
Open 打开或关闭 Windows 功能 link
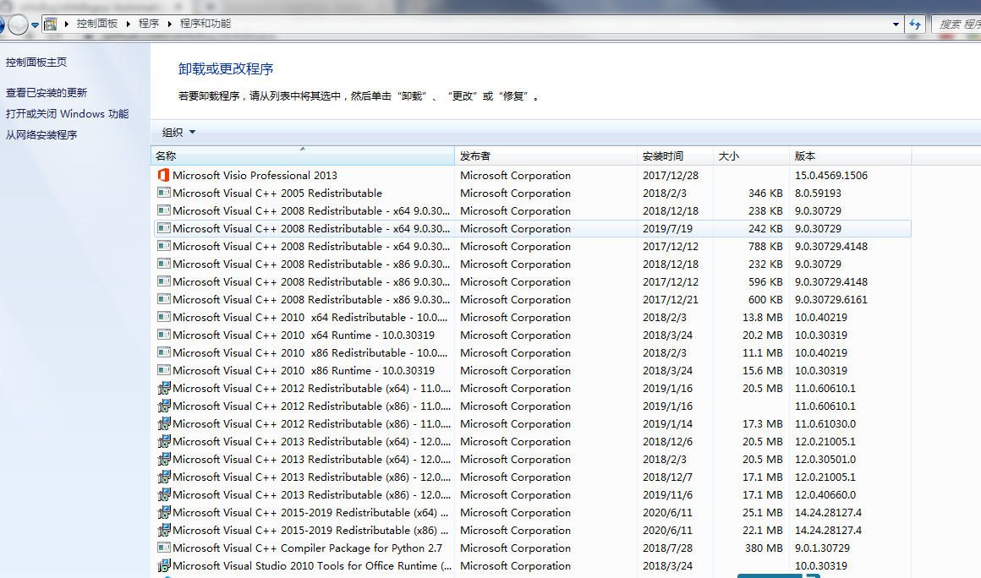coord(67,114)
